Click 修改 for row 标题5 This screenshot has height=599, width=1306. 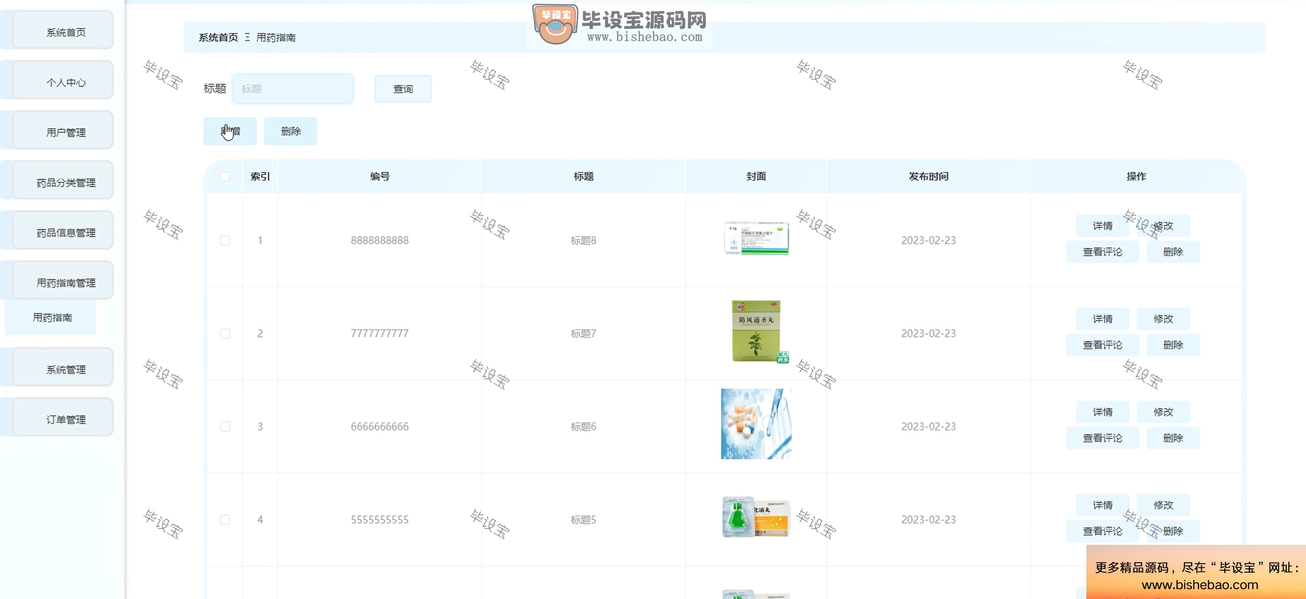[1163, 505]
